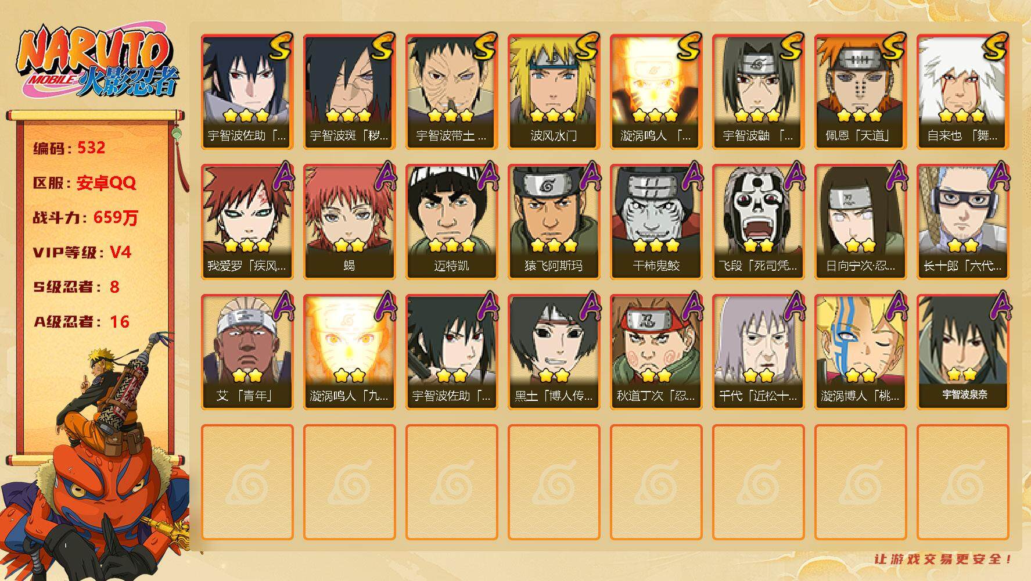
Task: Click the 战斗力 659万 stat line
Action: tap(85, 217)
